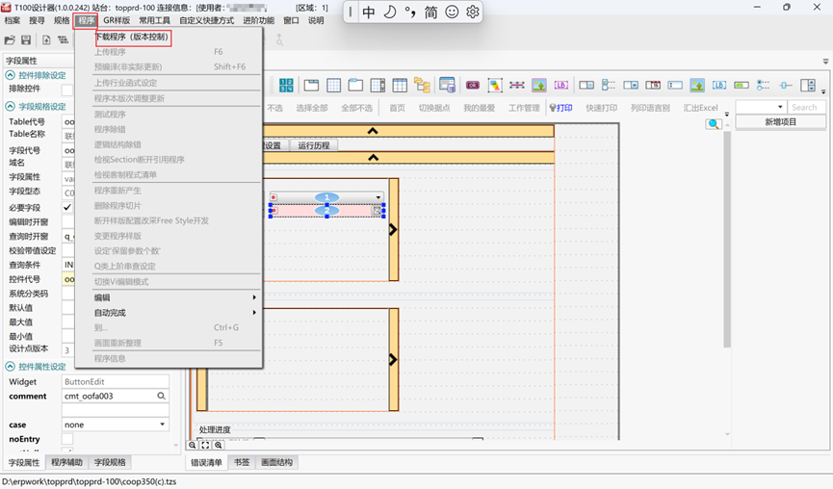Click the 工作管理 toolbar button
Screen dimensions: 833x489
click(x=524, y=108)
